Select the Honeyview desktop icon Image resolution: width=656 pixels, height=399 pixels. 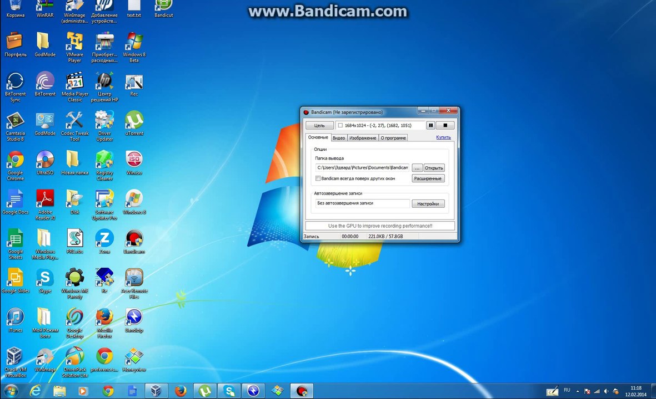134,360
